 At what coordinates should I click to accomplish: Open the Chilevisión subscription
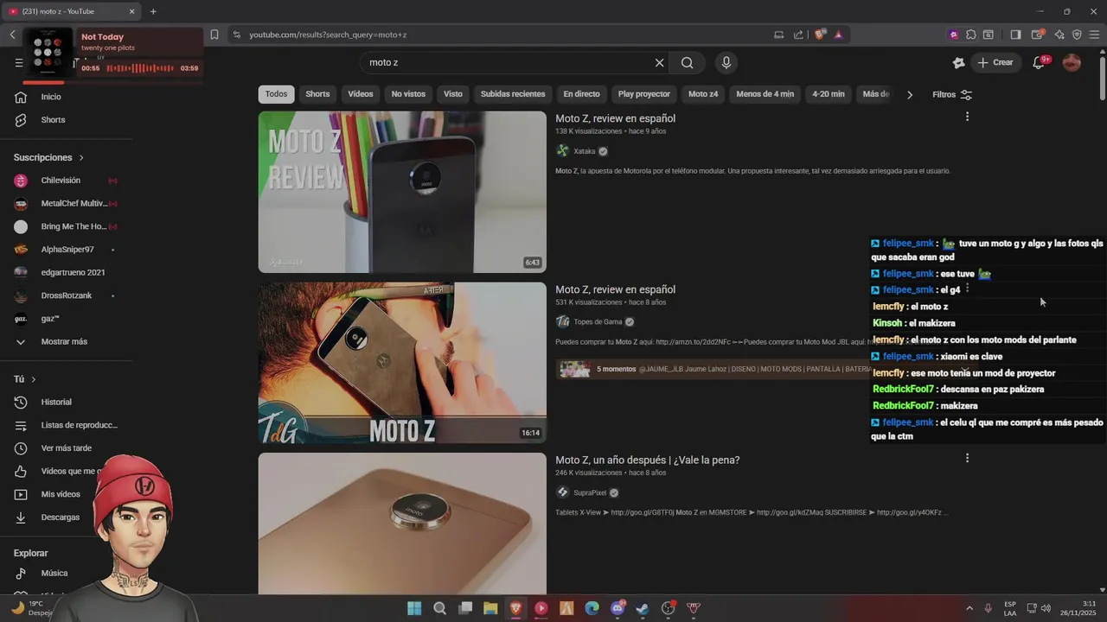61,181
